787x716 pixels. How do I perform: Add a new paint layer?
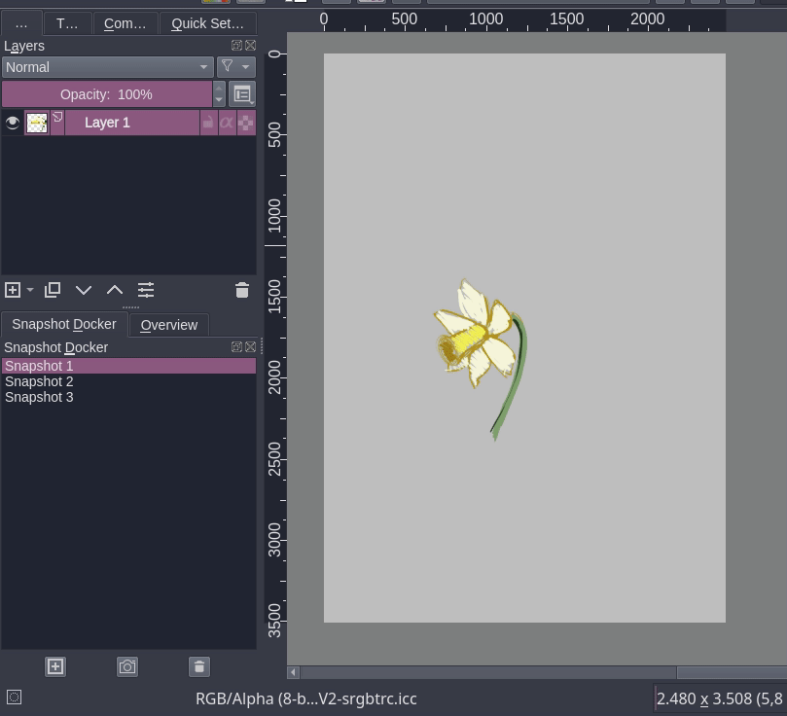click(x=13, y=290)
